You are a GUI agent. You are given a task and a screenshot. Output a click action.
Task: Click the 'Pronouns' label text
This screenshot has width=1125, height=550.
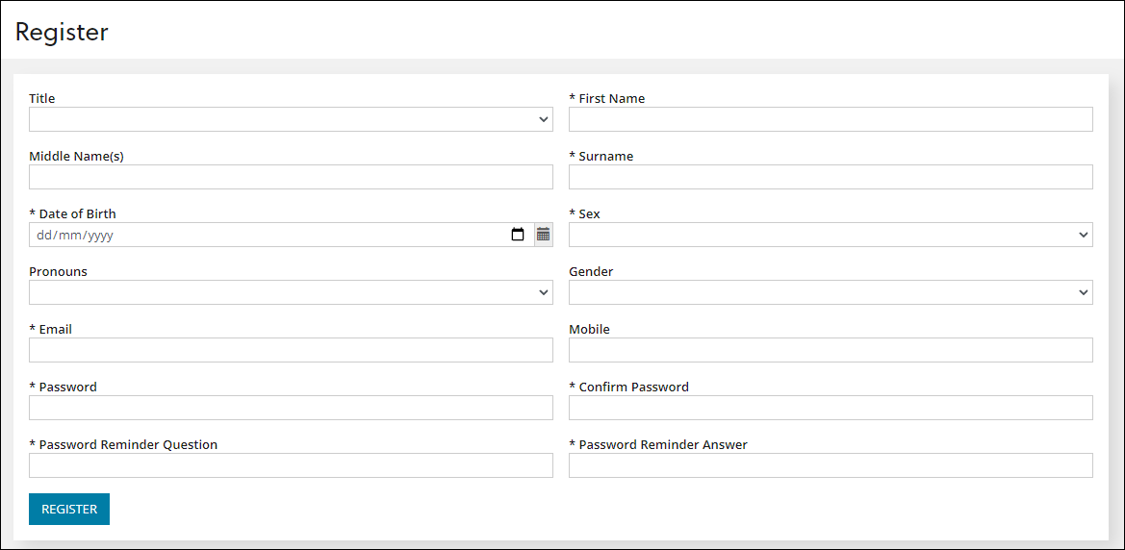pyautogui.click(x=57, y=272)
